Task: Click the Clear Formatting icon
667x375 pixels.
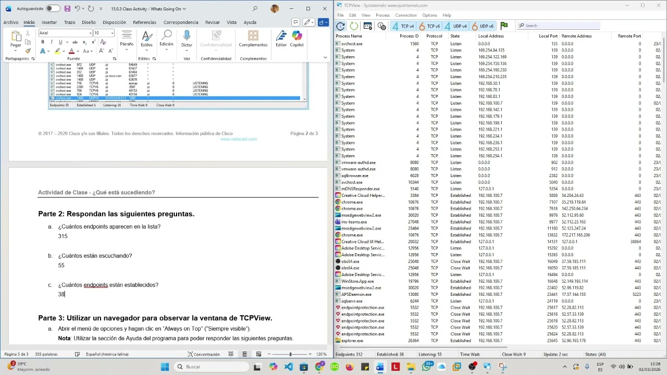Action: (103, 42)
